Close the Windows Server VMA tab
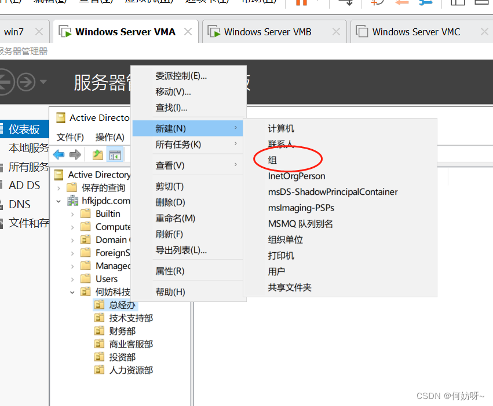The image size is (493, 406). (x=188, y=32)
